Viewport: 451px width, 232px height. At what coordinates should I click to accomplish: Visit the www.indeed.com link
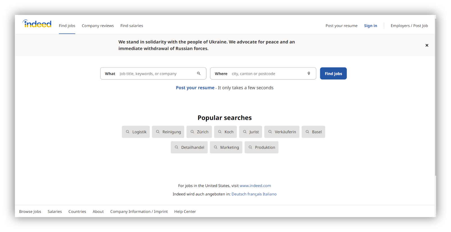click(x=255, y=186)
